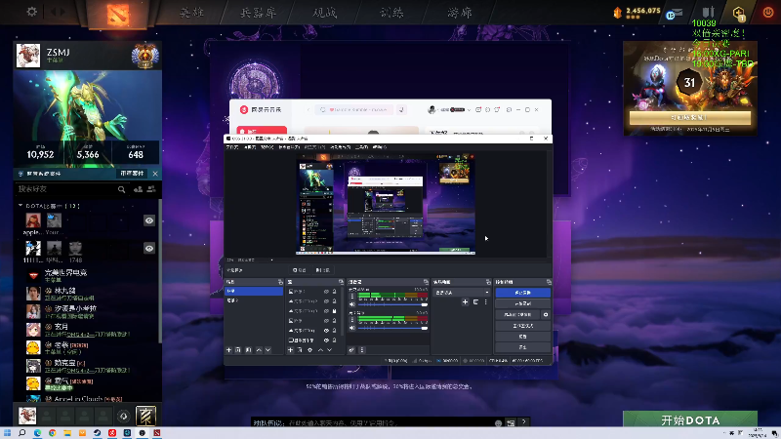781x439 pixels.
Task: Select the second scene in OBS scenes list
Action: [x=254, y=300]
